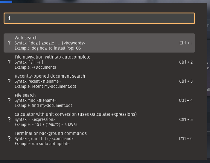The image size is (210, 163).
Task: Click the help icon for Recently-opened document search
Action: (x=9, y=81)
